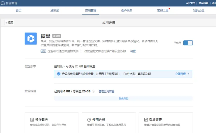Click the 操作日志 list icon
This screenshot has width=216, height=133.
(32, 119)
